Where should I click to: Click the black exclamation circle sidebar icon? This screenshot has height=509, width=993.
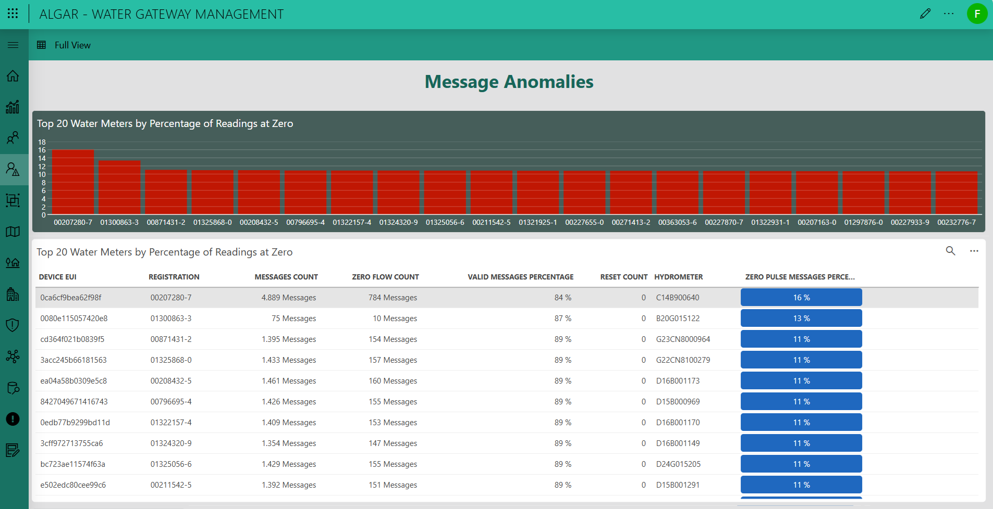13,419
